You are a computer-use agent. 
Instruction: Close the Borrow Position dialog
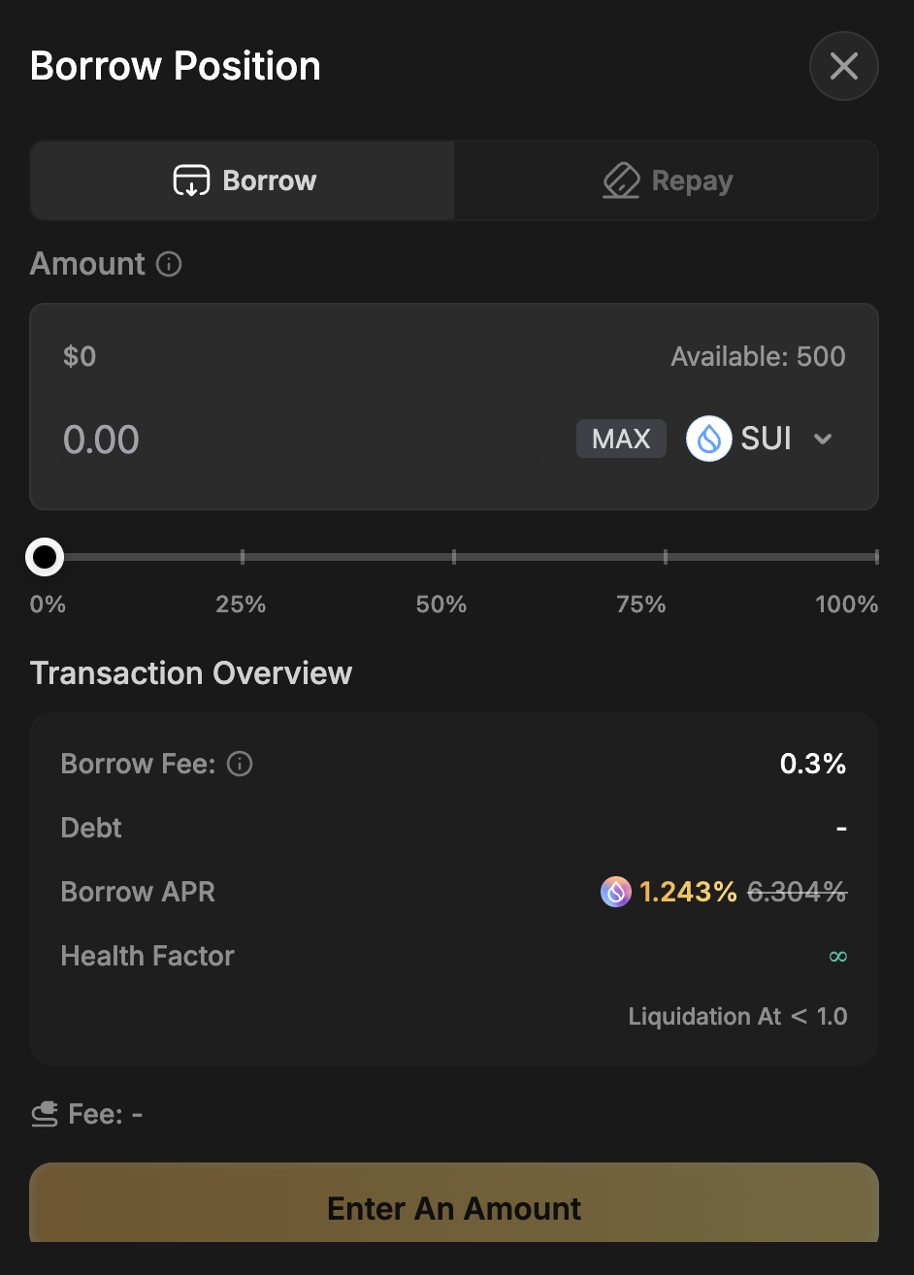pos(843,67)
